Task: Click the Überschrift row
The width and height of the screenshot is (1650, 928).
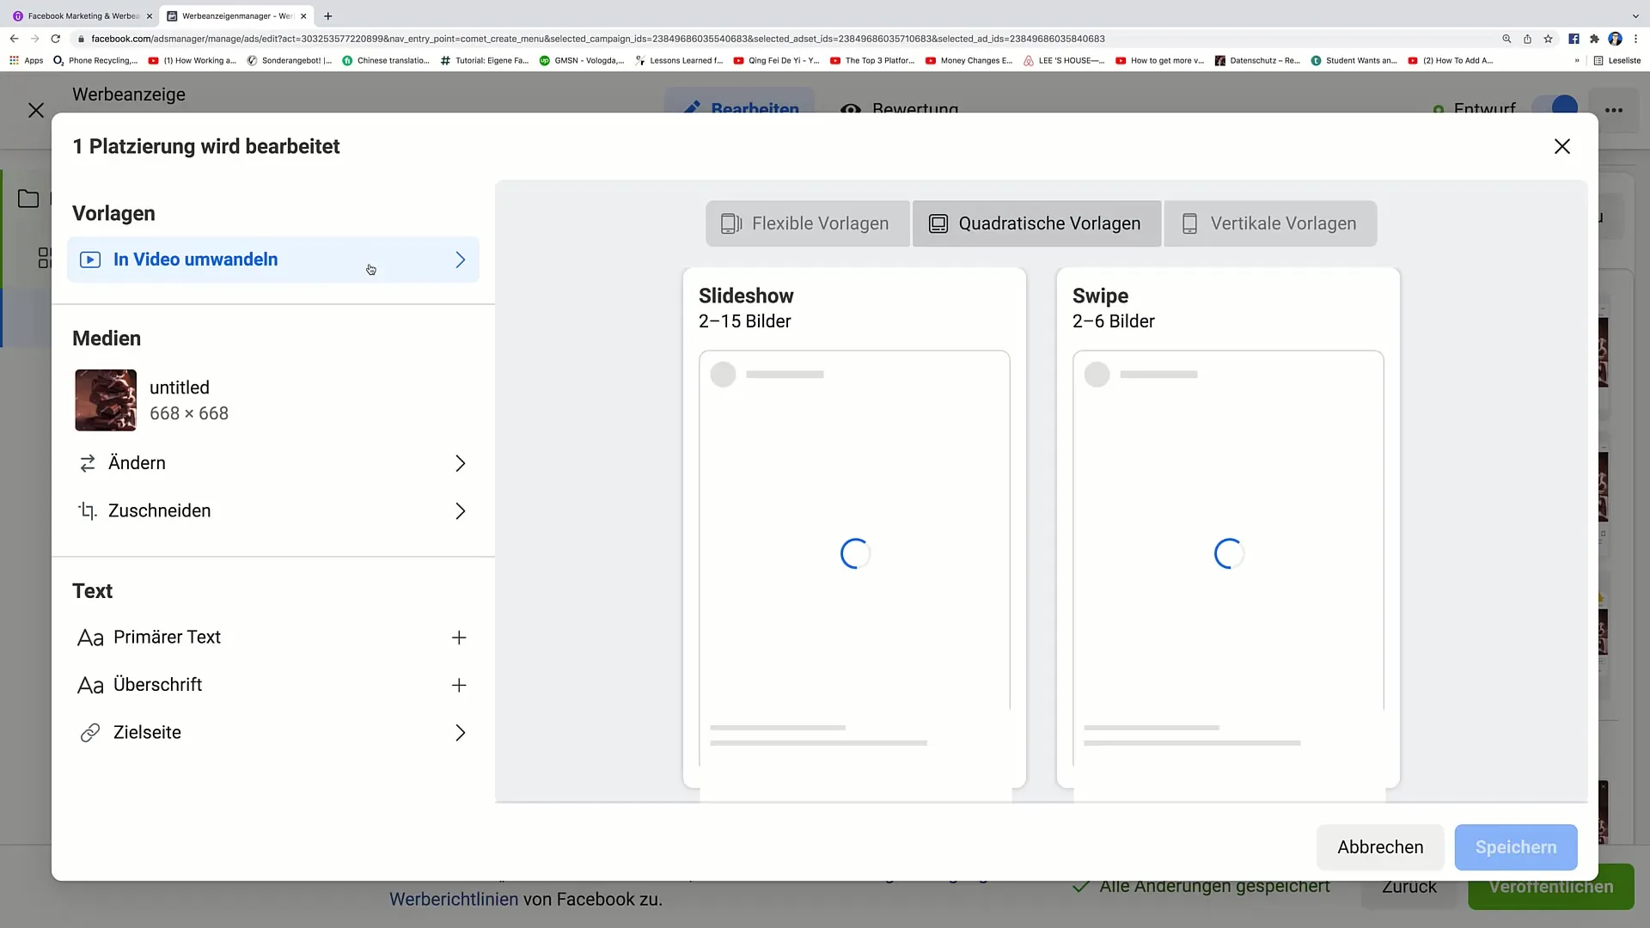Action: point(273,685)
